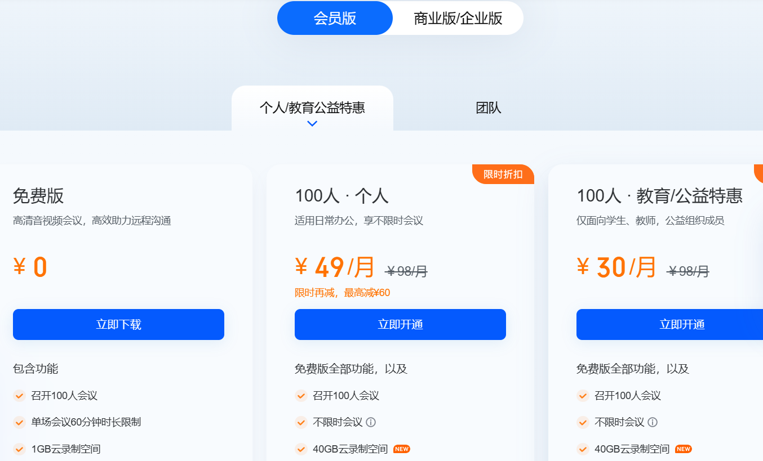Click 100人·教育/公益特惠 plan title
763x461 pixels.
(659, 196)
